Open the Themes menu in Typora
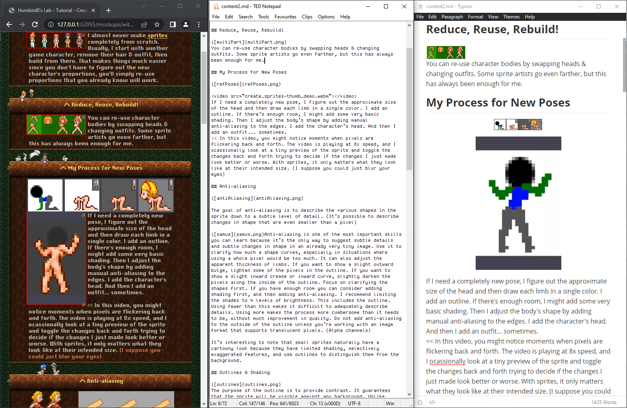 point(511,17)
